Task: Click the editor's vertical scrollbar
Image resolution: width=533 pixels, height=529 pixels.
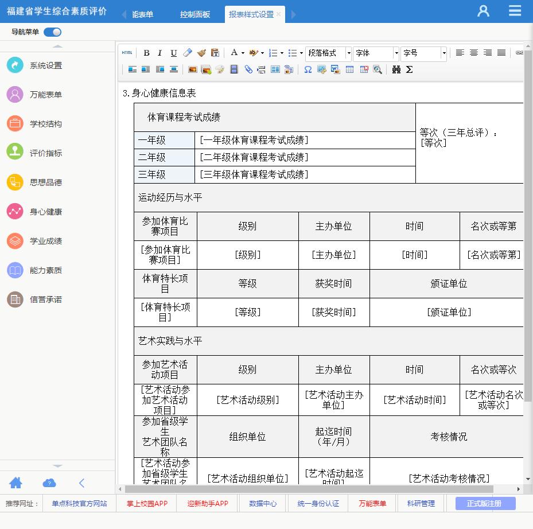Action: (528, 230)
